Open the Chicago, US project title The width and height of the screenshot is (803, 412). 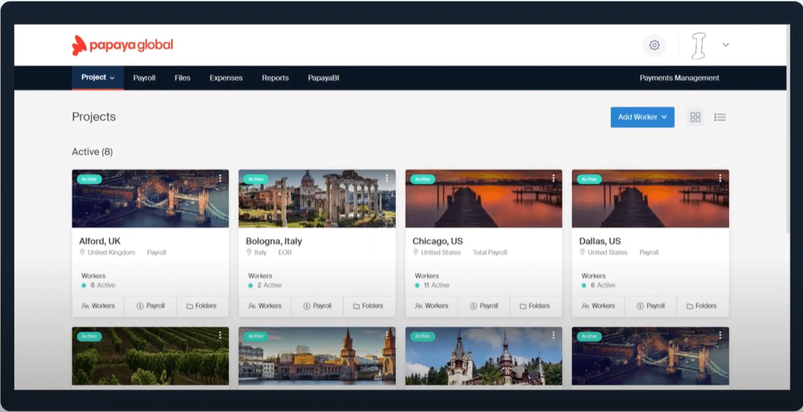click(x=438, y=241)
